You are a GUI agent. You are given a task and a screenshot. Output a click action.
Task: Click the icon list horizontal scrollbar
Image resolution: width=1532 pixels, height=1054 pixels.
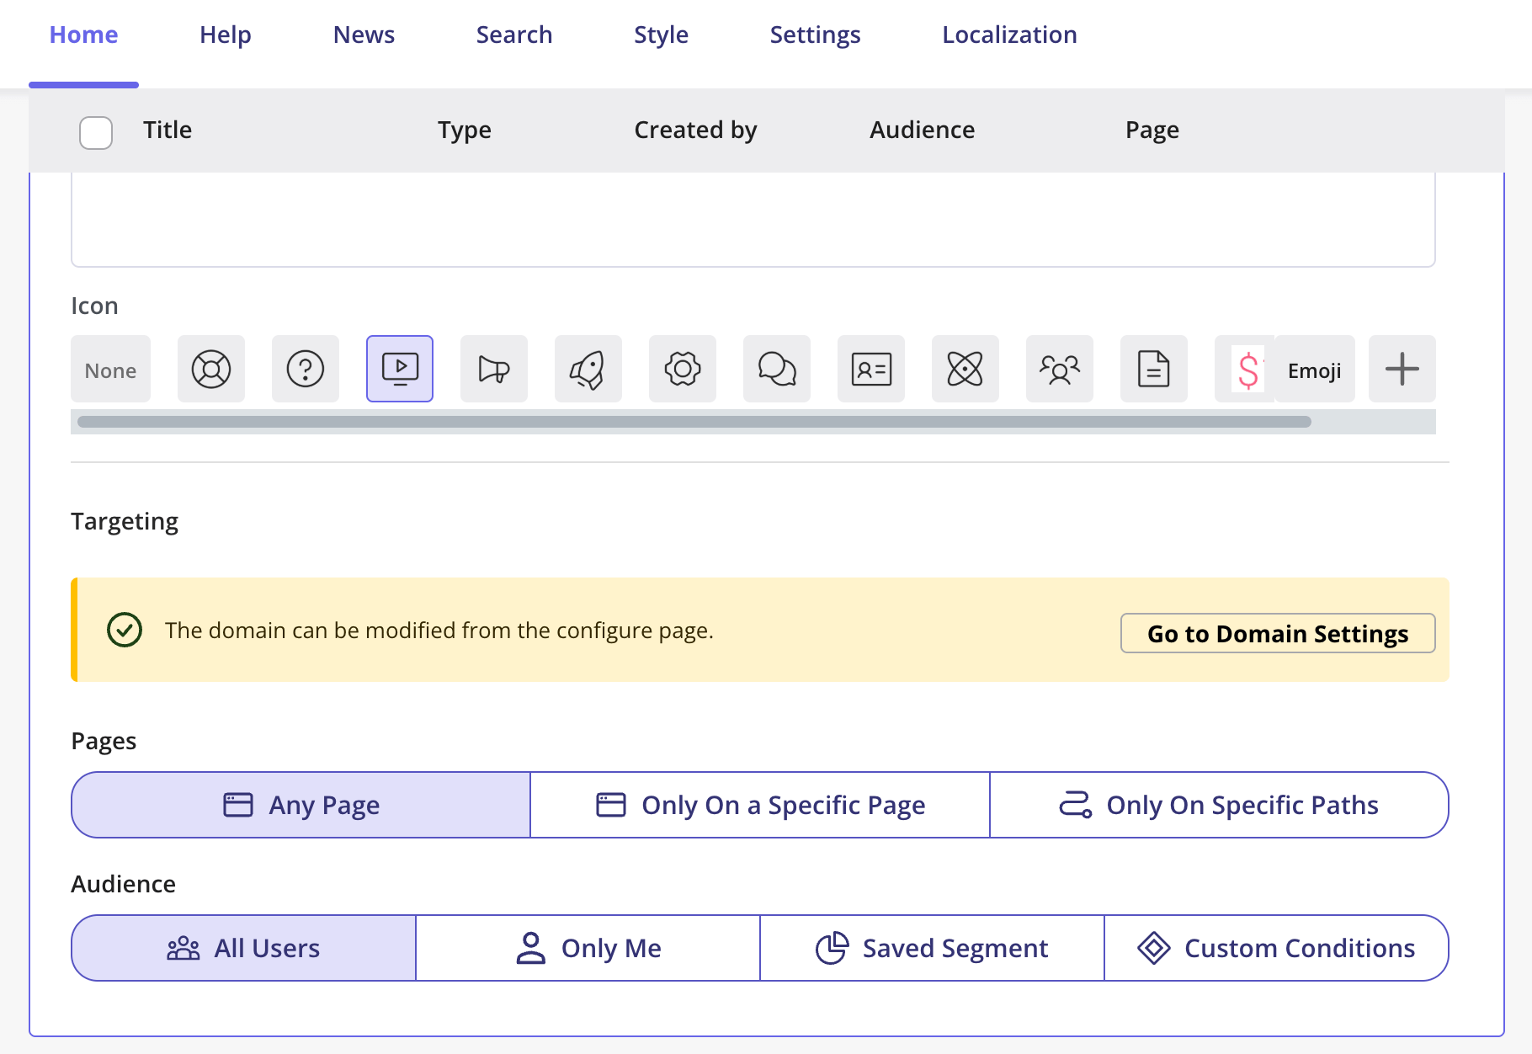pos(694,422)
